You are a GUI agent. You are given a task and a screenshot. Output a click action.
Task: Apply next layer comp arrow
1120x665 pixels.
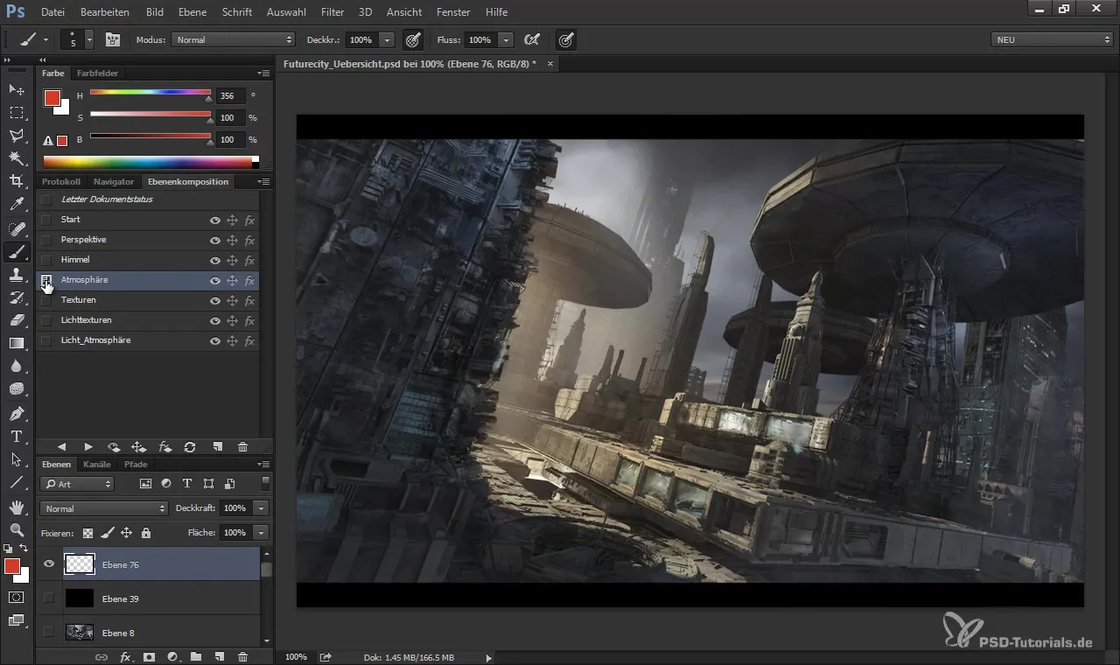point(88,446)
